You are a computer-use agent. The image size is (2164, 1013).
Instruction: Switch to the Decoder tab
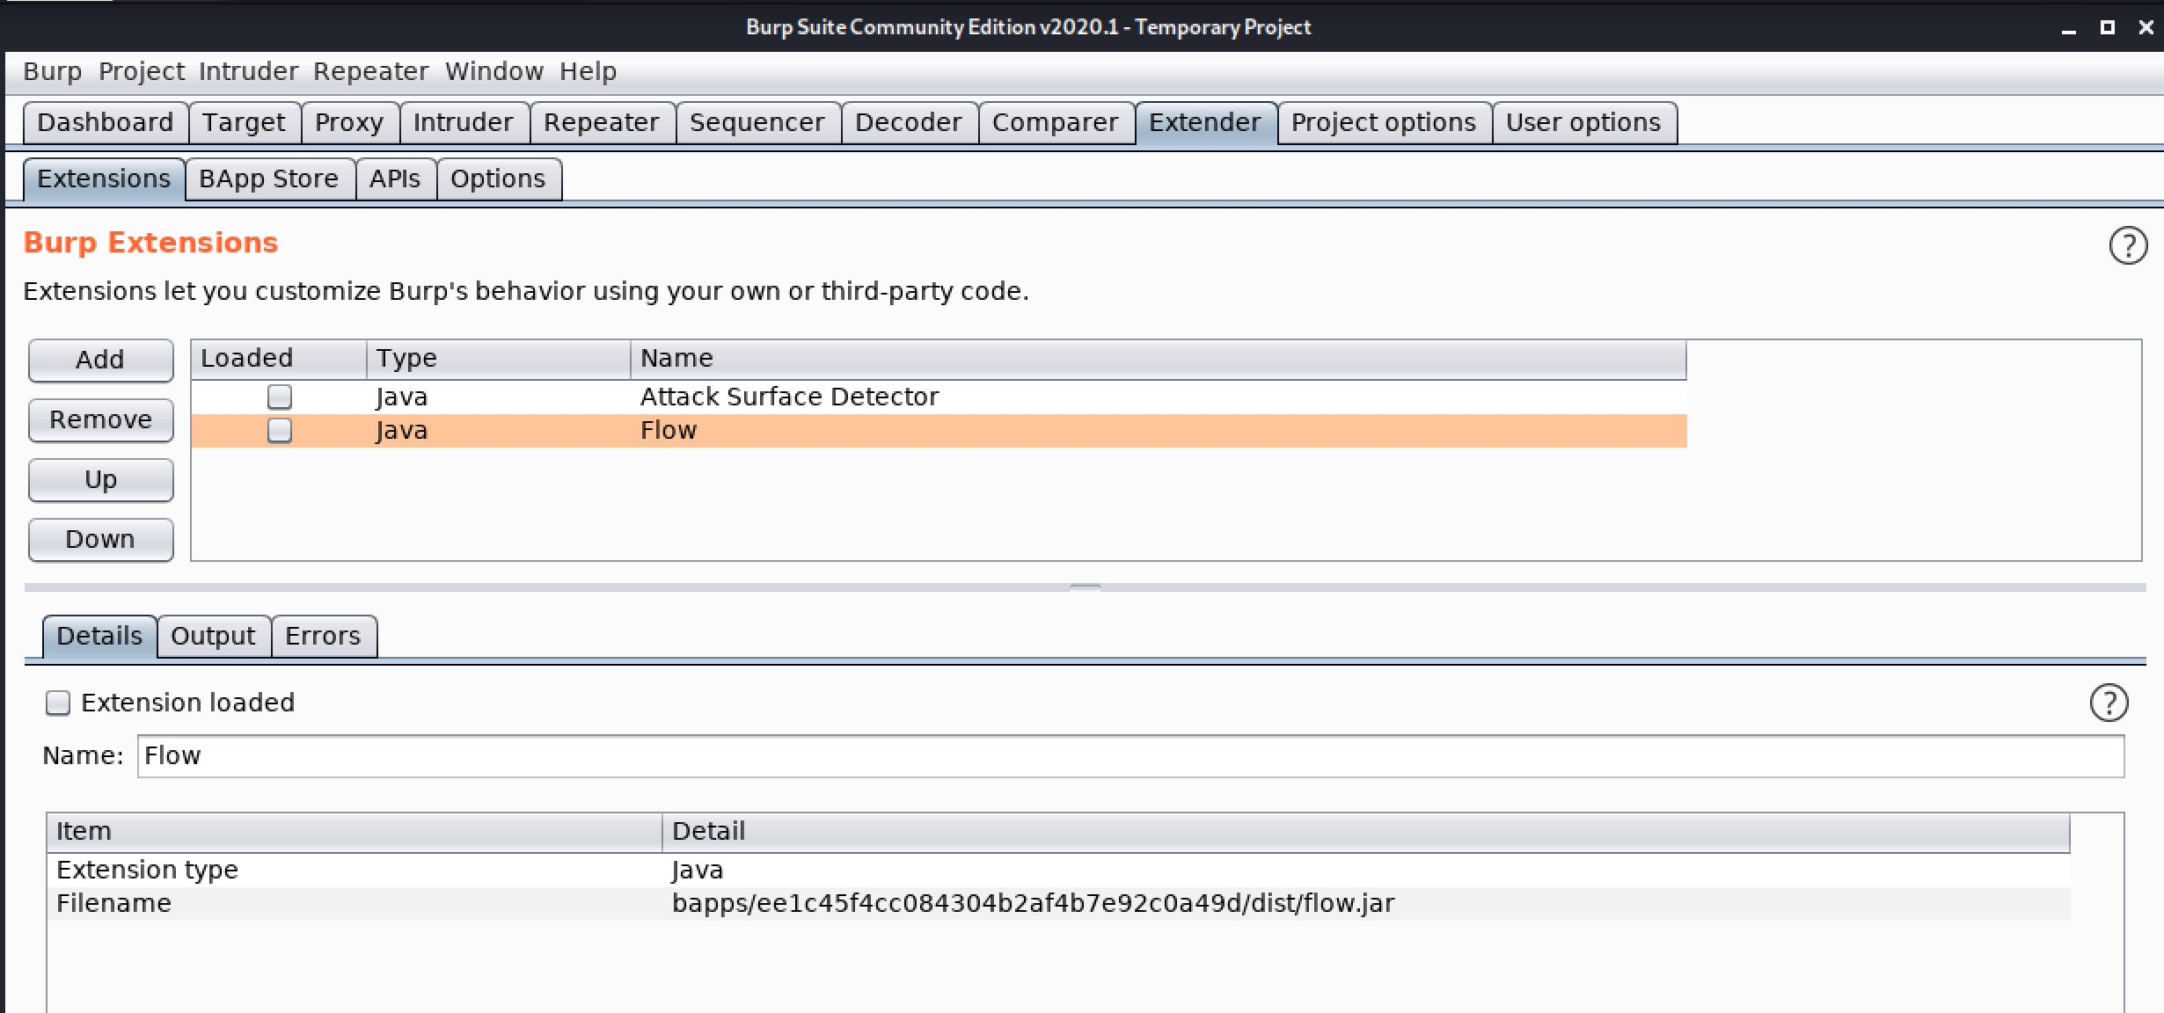pos(910,122)
